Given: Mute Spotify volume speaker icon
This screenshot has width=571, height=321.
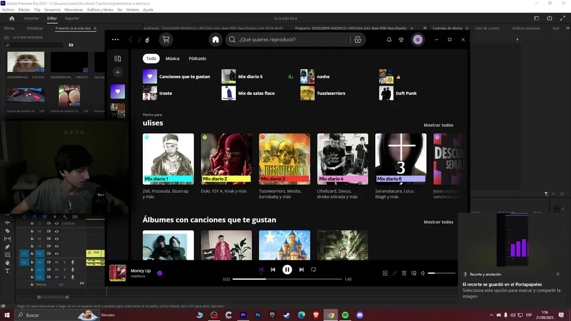Looking at the screenshot, I should click(x=423, y=273).
